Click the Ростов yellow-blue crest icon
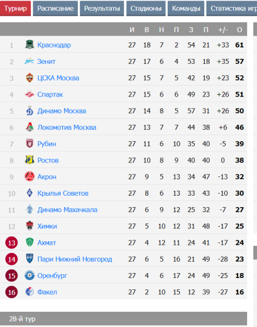 coord(29,160)
